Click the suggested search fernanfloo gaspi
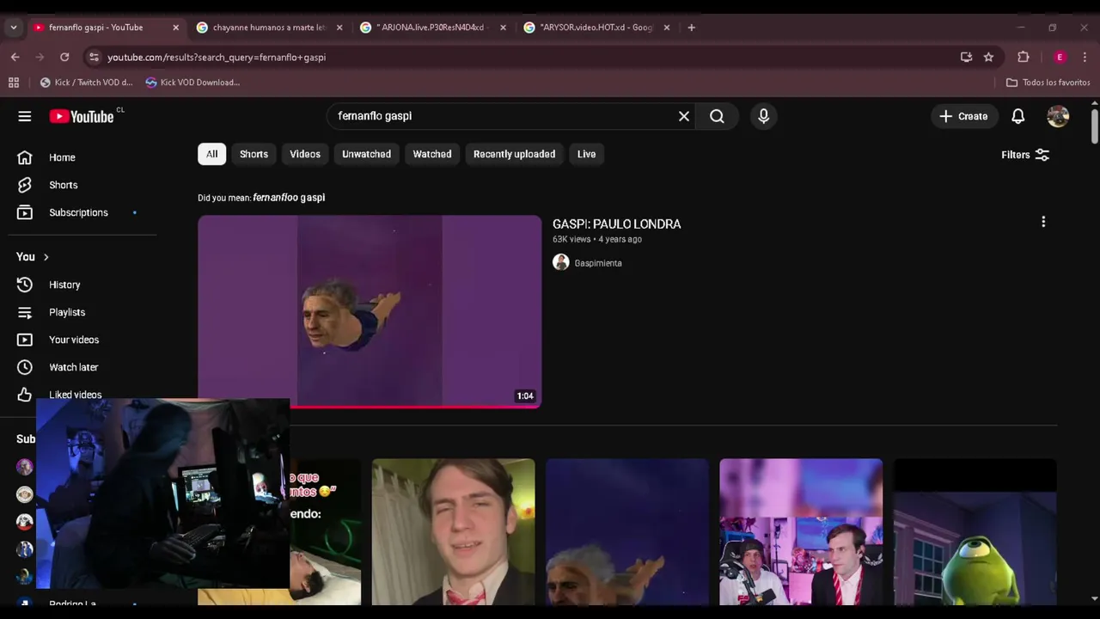The image size is (1100, 619). 289,198
